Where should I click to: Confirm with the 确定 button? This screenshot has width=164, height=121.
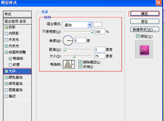(145, 14)
